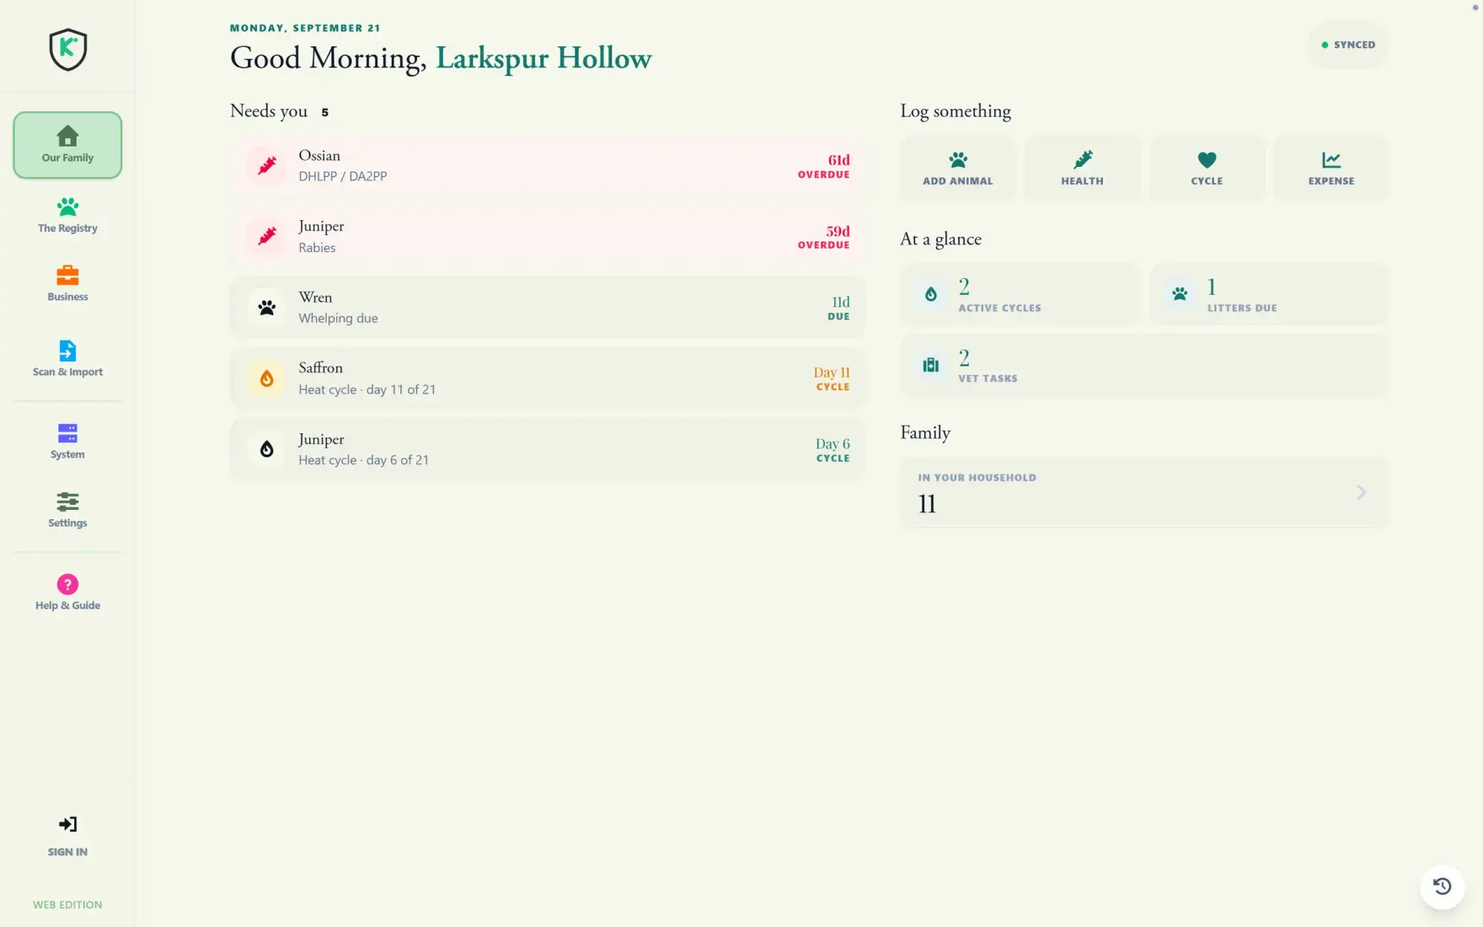Open the System section

pos(67,442)
